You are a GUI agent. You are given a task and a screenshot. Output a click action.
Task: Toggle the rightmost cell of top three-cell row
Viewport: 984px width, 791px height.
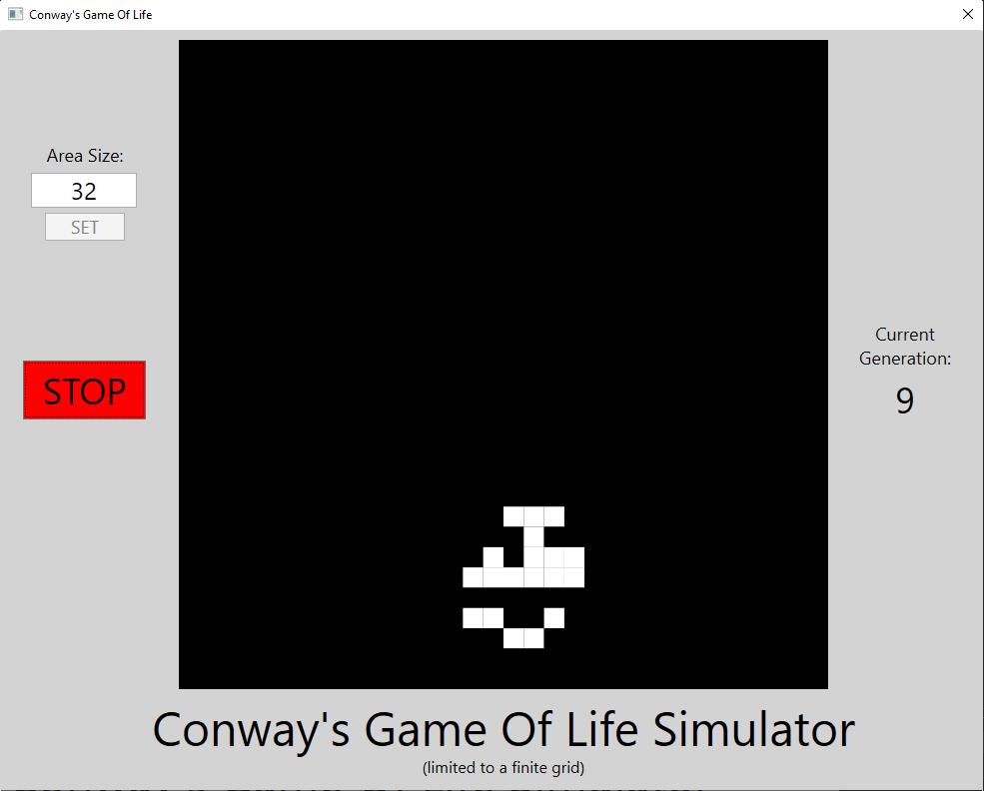pyautogui.click(x=554, y=516)
